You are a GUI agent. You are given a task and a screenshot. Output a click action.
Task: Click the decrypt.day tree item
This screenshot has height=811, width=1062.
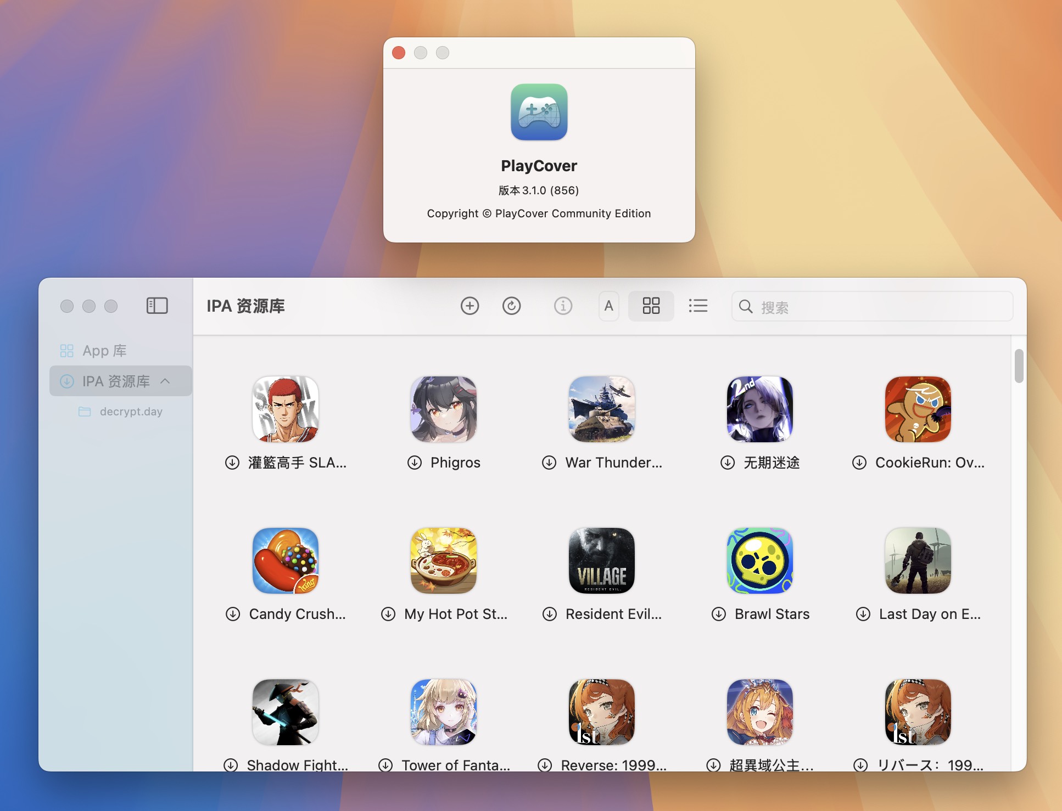pyautogui.click(x=130, y=410)
